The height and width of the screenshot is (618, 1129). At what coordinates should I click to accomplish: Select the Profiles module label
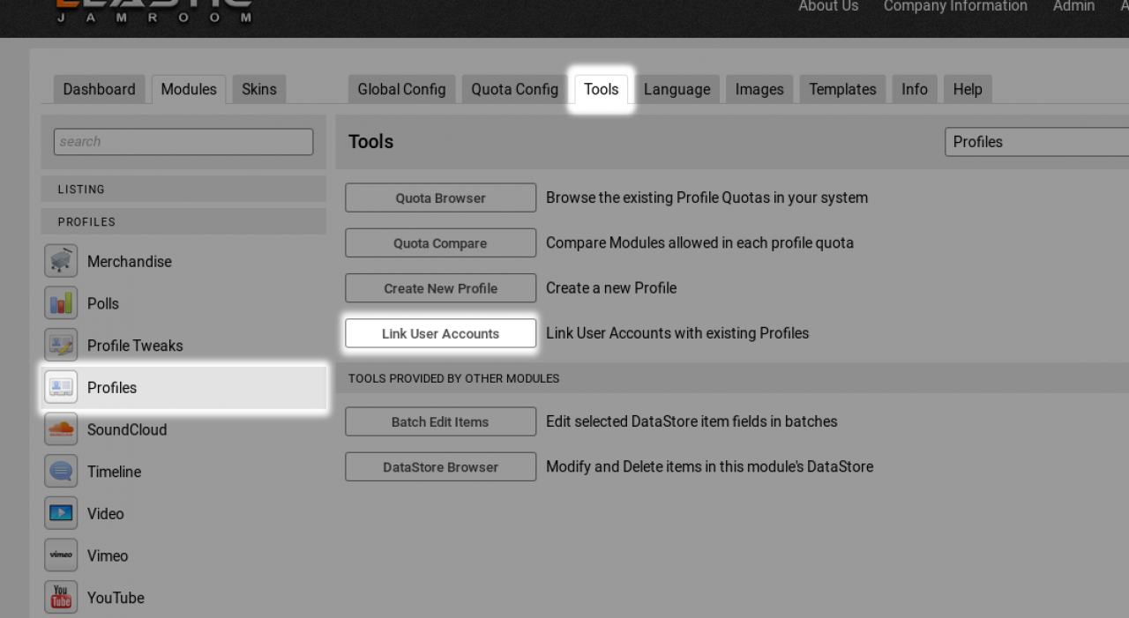pyautogui.click(x=112, y=388)
